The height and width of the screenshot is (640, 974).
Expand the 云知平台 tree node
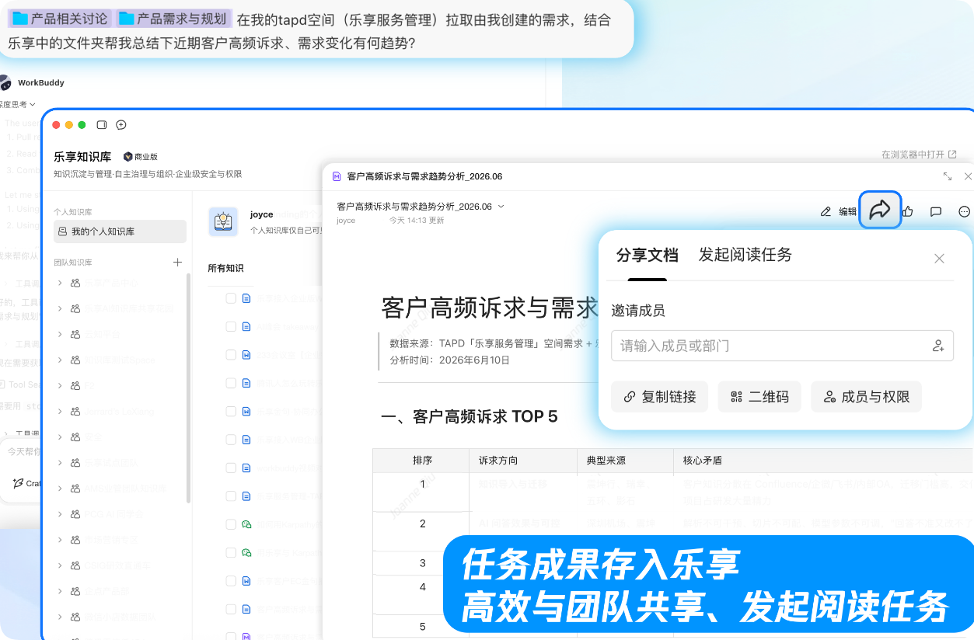point(60,334)
